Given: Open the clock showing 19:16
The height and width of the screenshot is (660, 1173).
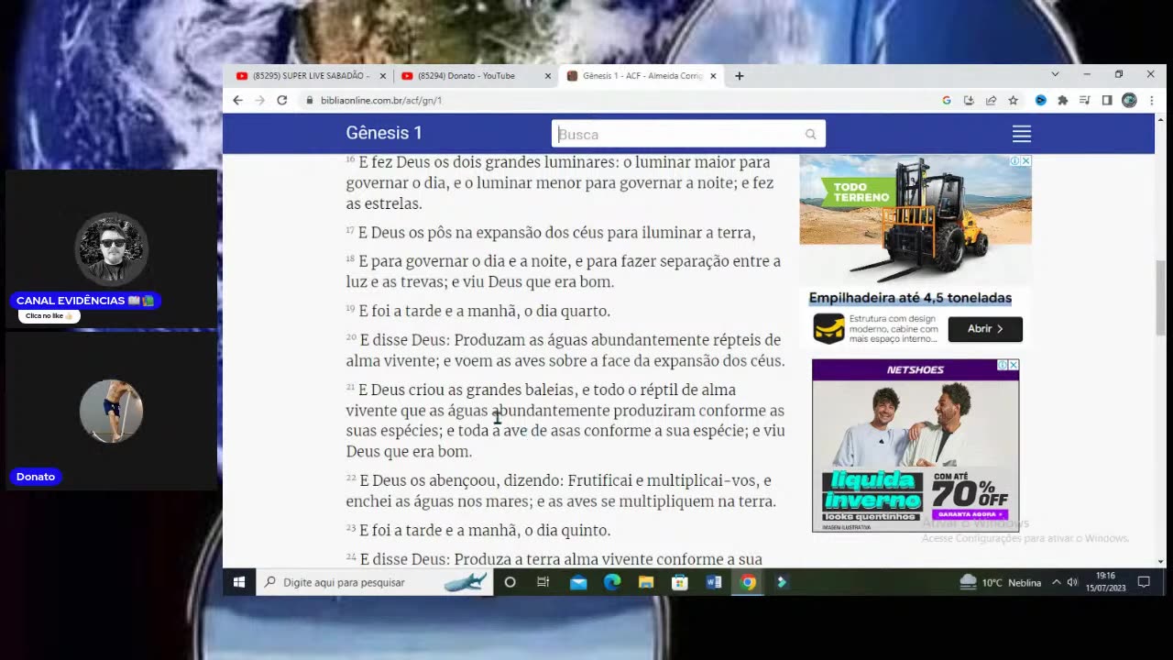Looking at the screenshot, I should pos(1105,582).
